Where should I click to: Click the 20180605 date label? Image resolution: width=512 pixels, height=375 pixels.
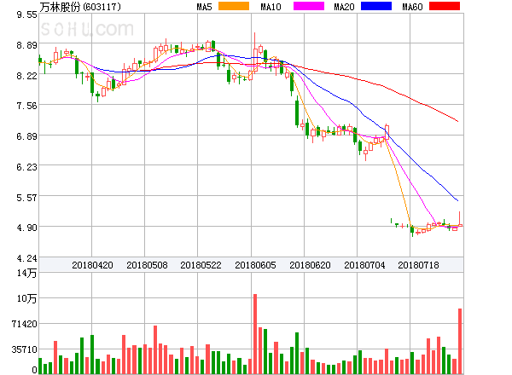(x=255, y=265)
